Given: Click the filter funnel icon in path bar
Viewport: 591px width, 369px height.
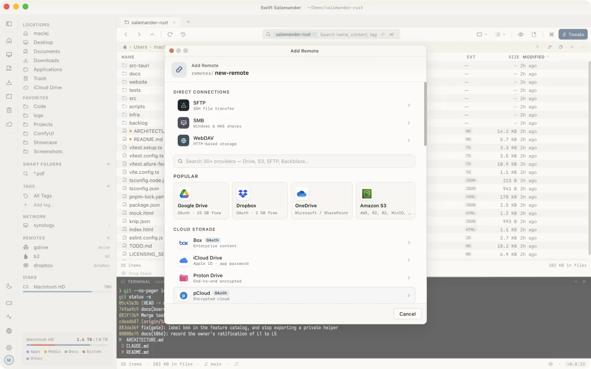Looking at the screenshot, I should coord(537,47).
